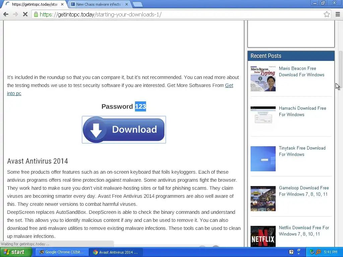Open the Tinytask post thumbnail

[x=263, y=159]
